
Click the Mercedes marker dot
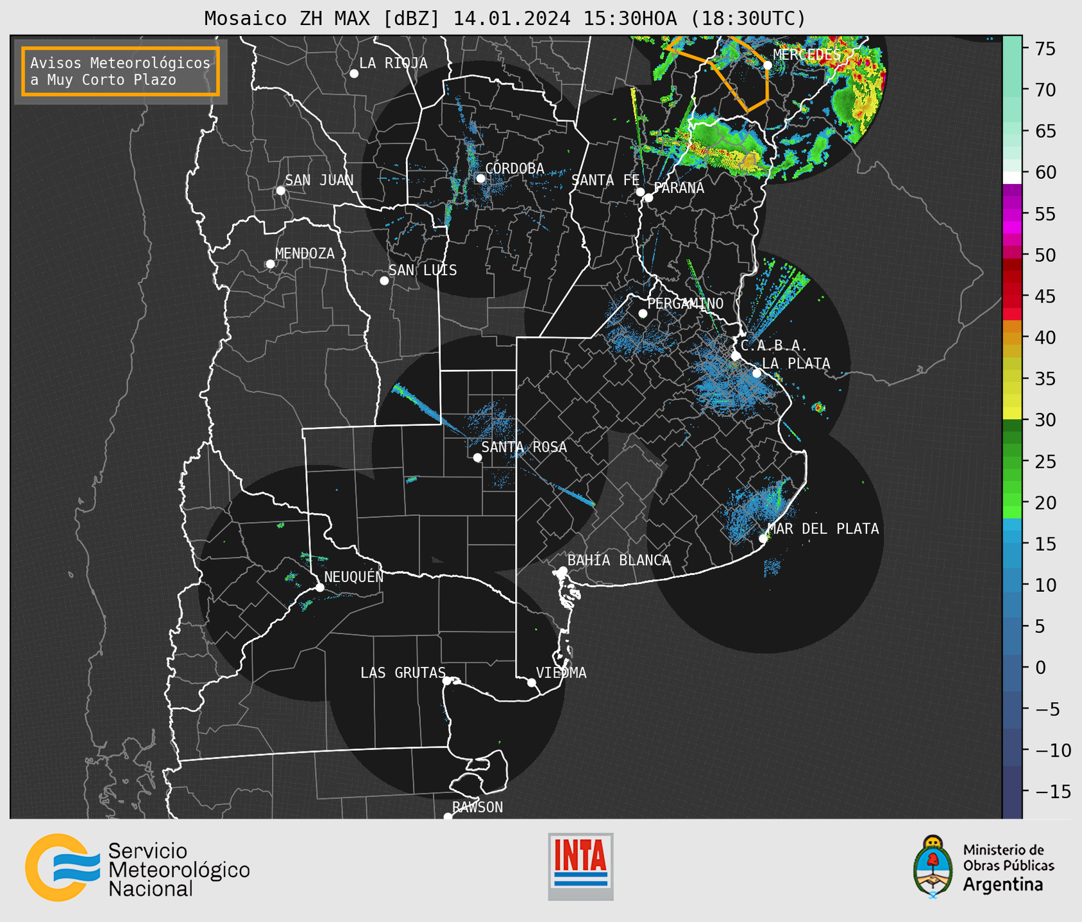pos(768,65)
